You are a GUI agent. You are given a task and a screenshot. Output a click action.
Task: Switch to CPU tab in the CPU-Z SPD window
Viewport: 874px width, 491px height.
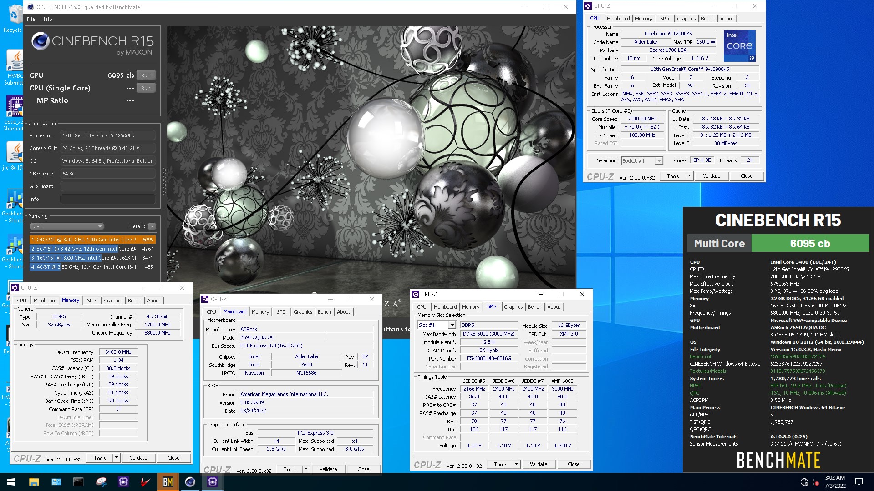click(422, 307)
